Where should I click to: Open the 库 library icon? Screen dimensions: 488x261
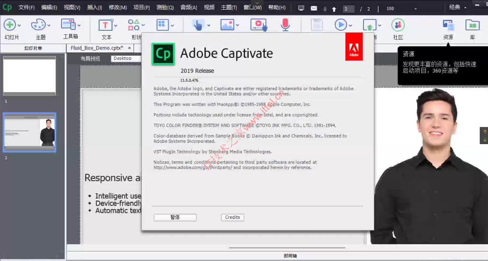point(473,25)
